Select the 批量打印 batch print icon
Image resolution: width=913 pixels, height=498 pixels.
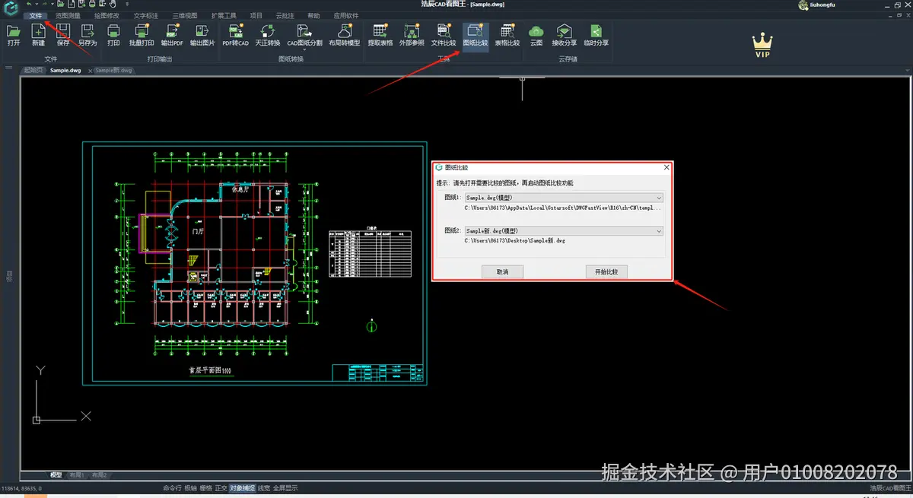[142, 33]
